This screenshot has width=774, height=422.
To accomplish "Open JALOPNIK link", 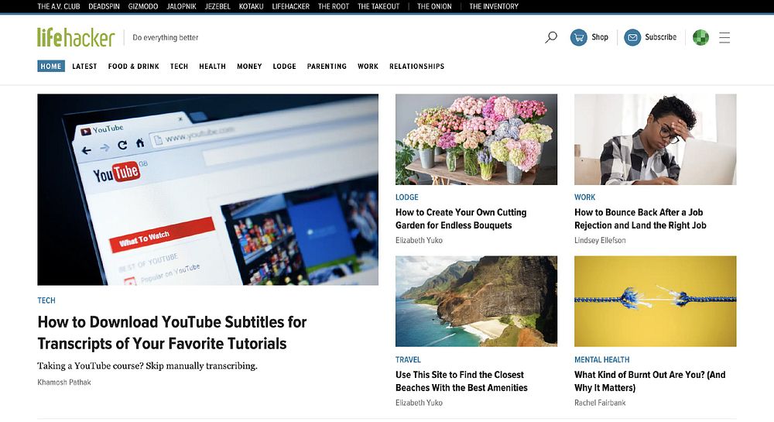I will (x=182, y=6).
